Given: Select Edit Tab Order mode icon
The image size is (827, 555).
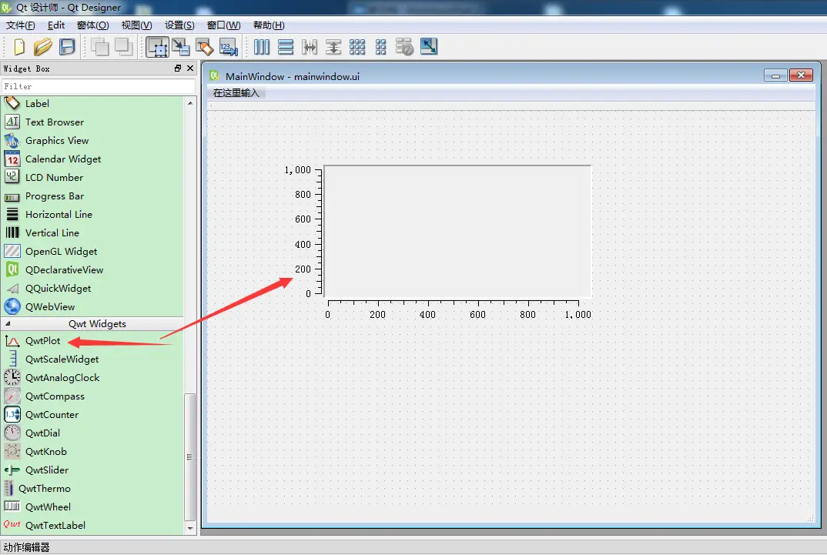Looking at the screenshot, I should pyautogui.click(x=229, y=47).
